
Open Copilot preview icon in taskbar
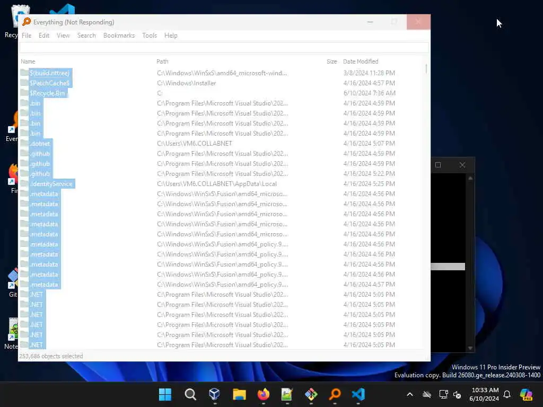tap(526, 394)
